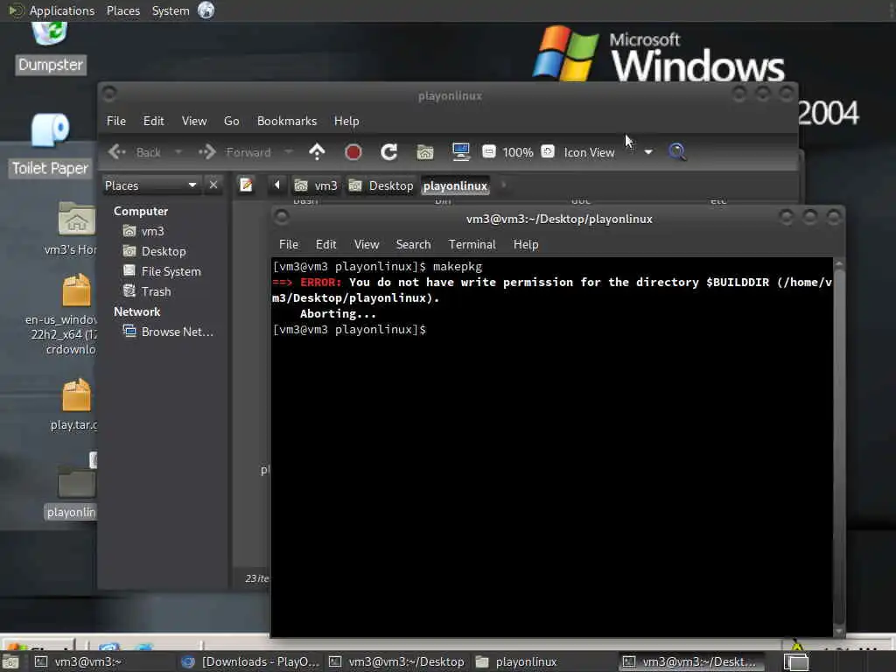Select Toilet Paper desktop icon
The width and height of the screenshot is (896, 672).
pyautogui.click(x=50, y=144)
